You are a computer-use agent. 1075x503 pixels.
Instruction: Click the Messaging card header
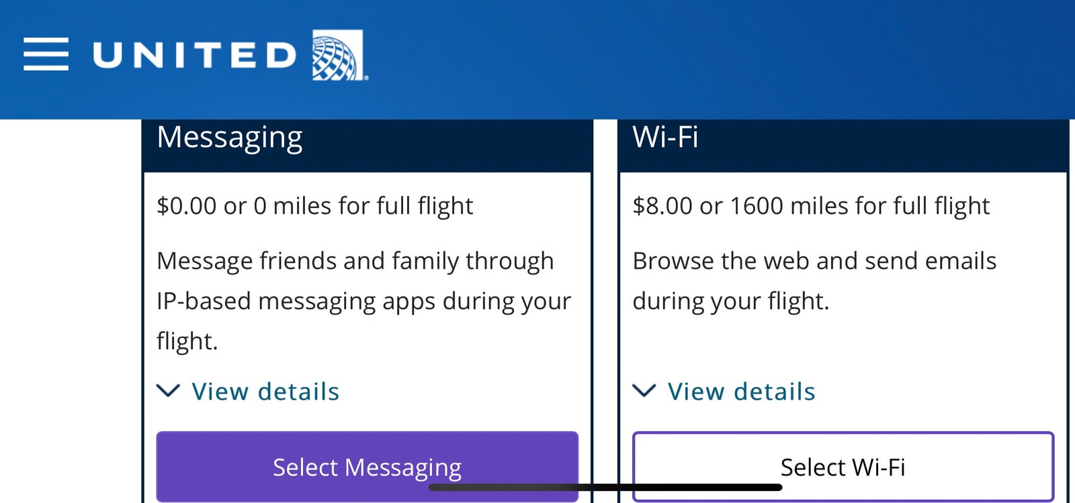coord(367,145)
